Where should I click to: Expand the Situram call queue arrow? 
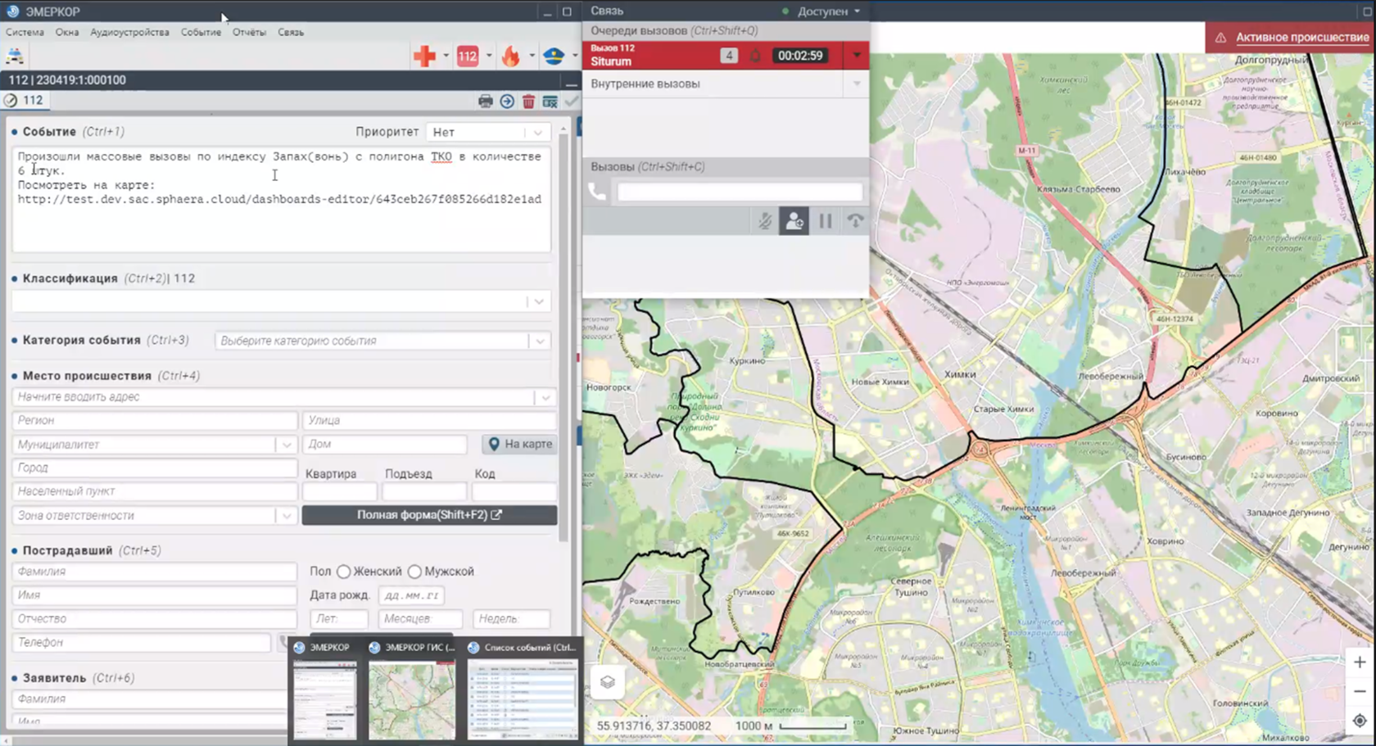coord(856,56)
